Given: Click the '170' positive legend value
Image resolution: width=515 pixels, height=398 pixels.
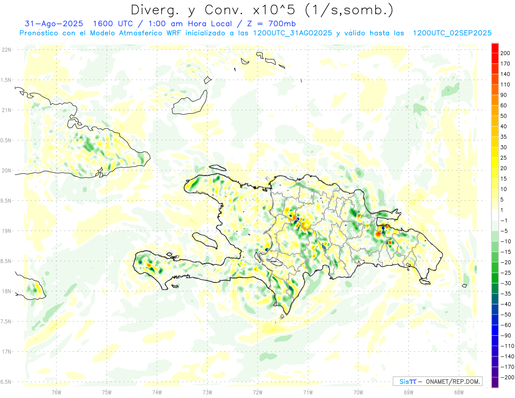Looking at the screenshot, I should click(x=505, y=64).
